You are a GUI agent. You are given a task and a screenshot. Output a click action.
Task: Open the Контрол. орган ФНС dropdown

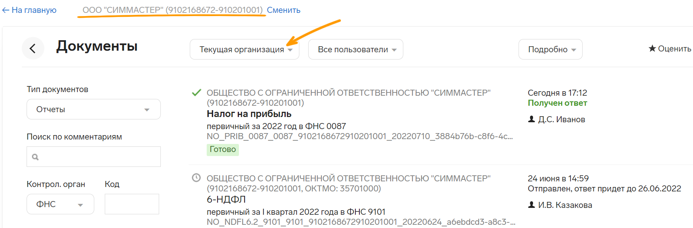click(60, 204)
